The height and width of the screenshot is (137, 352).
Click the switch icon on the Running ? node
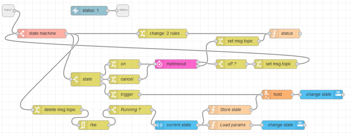pyautogui.click(x=114, y=110)
